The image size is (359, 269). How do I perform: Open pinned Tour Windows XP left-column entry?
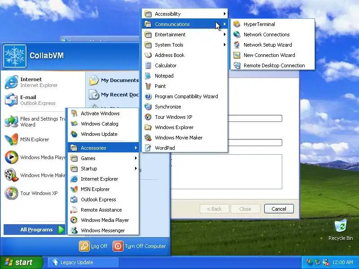pyautogui.click(x=35, y=193)
